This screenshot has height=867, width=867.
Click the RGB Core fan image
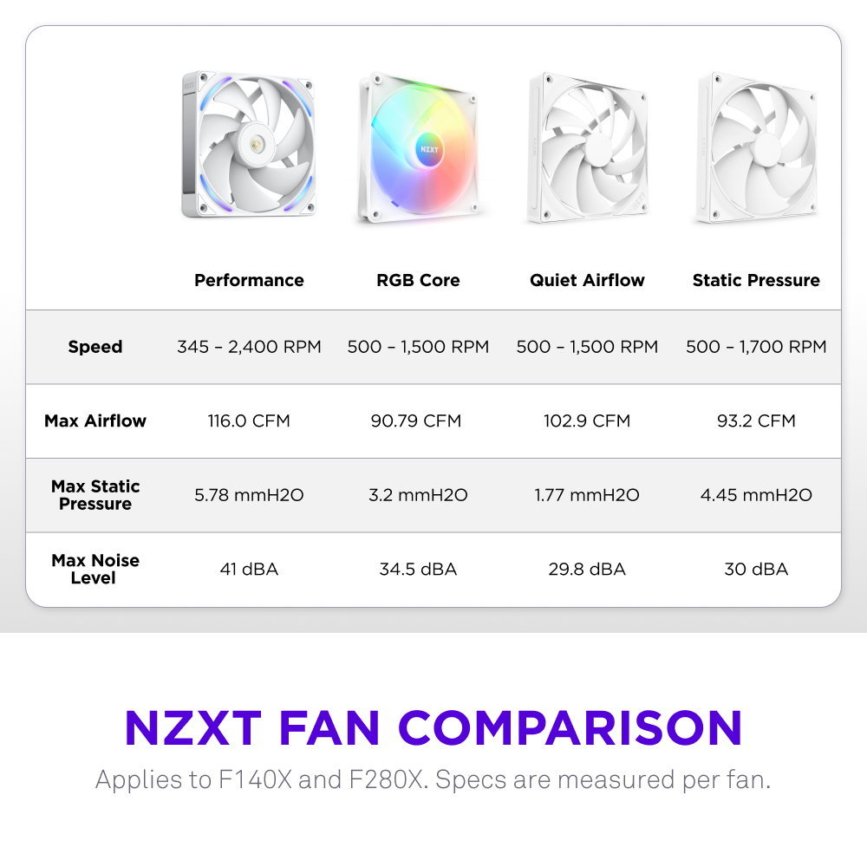click(419, 149)
